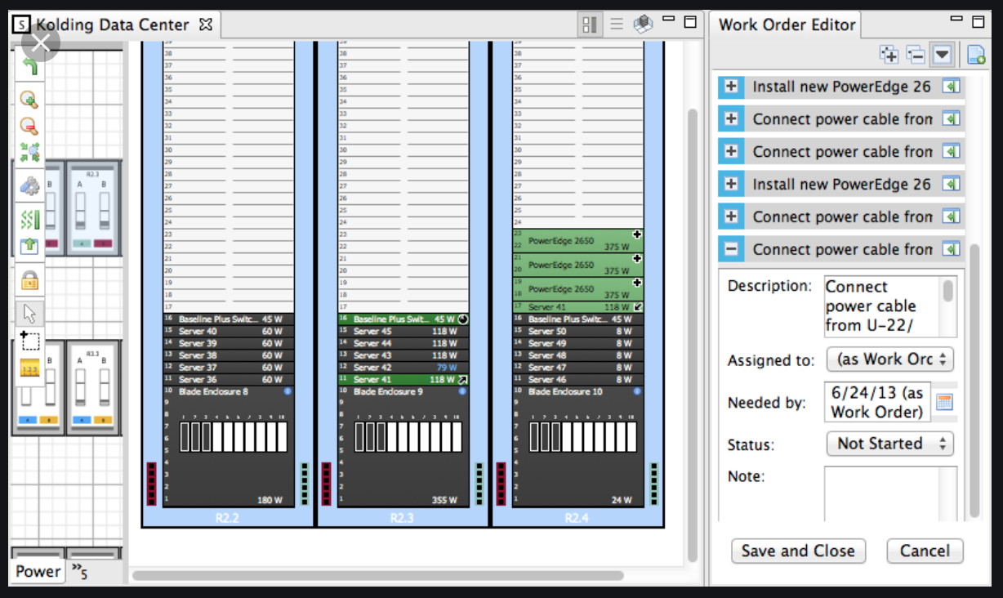Image resolution: width=1003 pixels, height=598 pixels.
Task: Switch to the Power tab
Action: click(38, 571)
